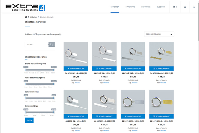
Task: Click Etiketten link in the breadcrumb
Action: [x=34, y=17]
